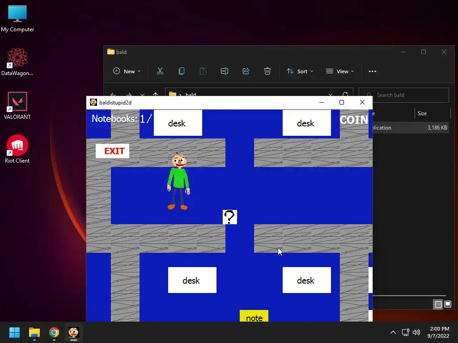This screenshot has height=343, width=458.
Task: Open the DataWagon desktop shortcut
Action: 17,62
